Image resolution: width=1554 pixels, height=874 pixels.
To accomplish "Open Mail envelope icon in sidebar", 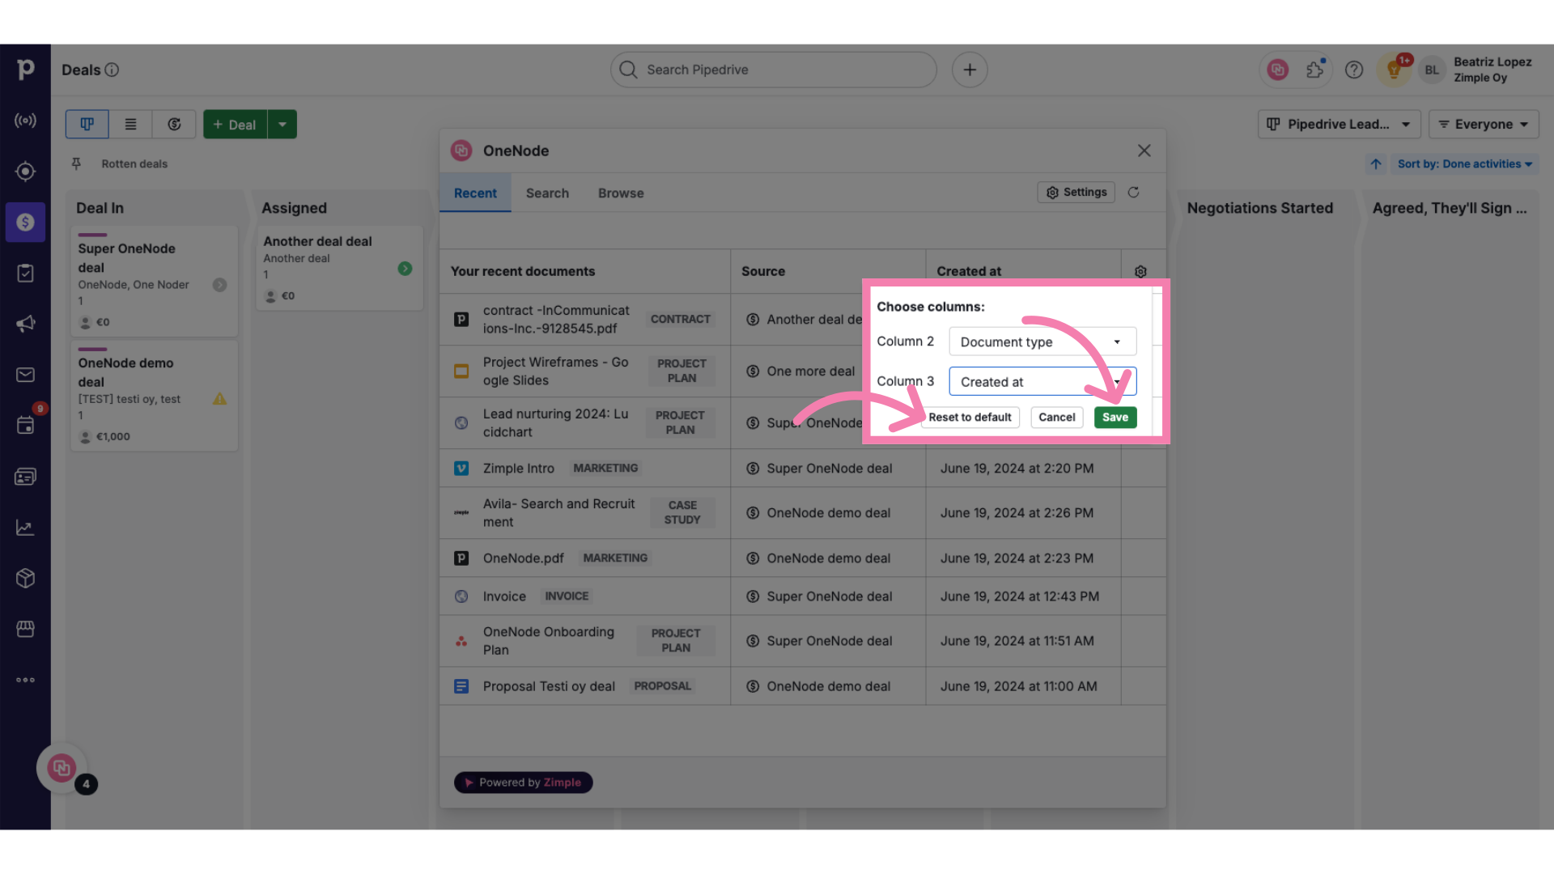I will [25, 375].
